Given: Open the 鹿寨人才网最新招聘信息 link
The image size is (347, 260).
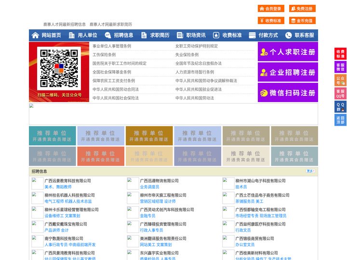Looking at the screenshot, I should click(65, 25).
